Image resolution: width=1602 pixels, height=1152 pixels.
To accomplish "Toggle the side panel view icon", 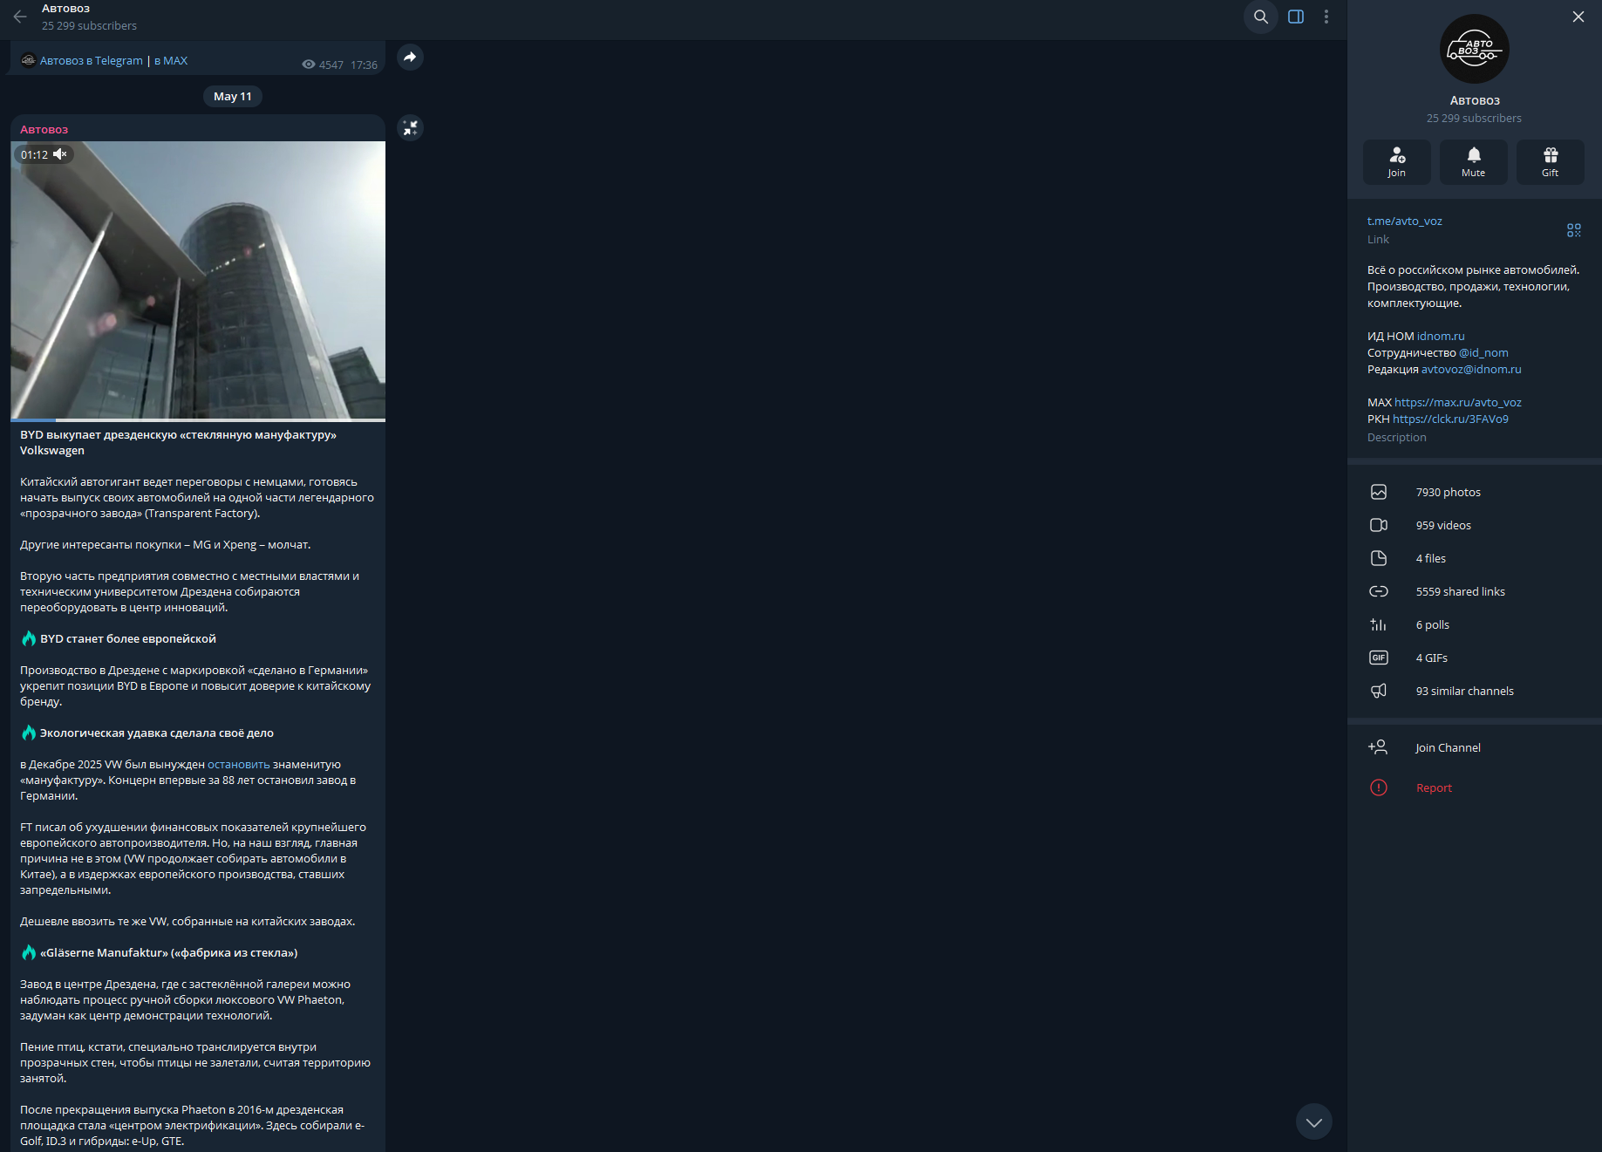I will pos(1296,17).
